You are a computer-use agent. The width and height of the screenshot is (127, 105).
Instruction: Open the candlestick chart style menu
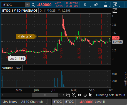click(x=96, y=4)
